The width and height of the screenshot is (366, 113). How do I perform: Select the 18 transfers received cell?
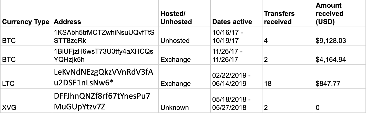[x=268, y=84]
